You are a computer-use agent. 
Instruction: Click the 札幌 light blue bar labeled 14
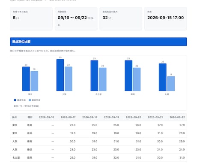click(171, 84)
